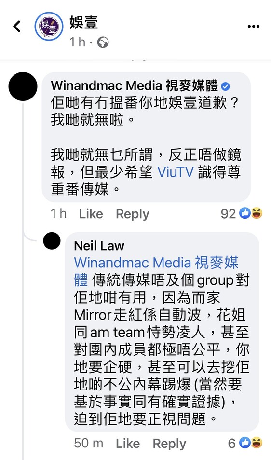Viewport: 271px width, 460px height.
Task: Open Winandmac Media commenter's black avatar
Action: tap(23, 86)
